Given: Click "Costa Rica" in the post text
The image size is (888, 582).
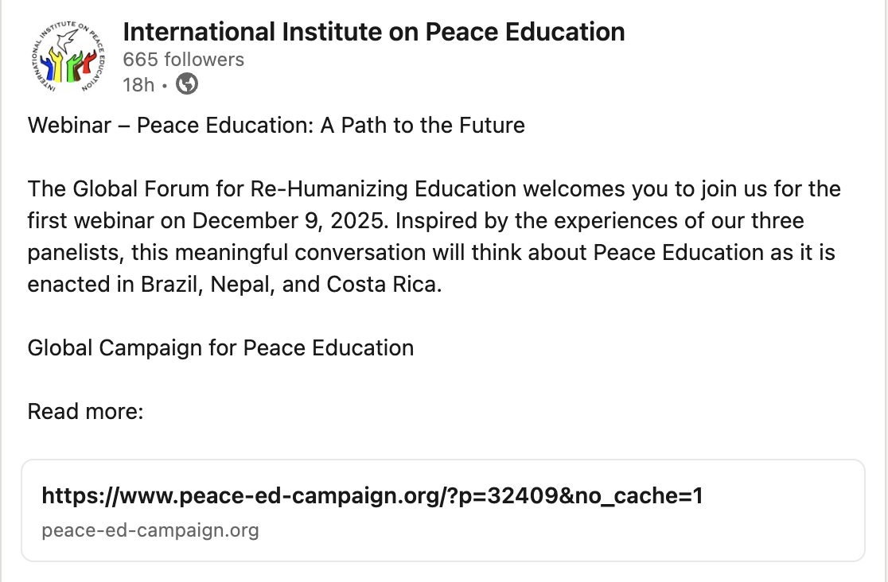Looking at the screenshot, I should tap(384, 284).
